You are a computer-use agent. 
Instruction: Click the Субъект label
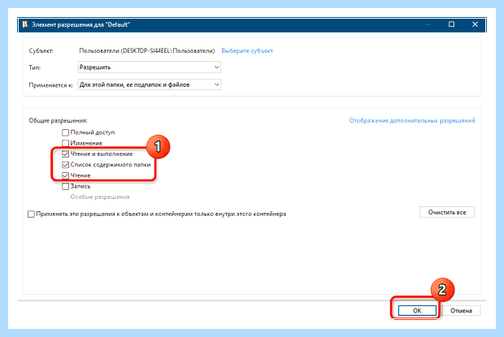41,50
